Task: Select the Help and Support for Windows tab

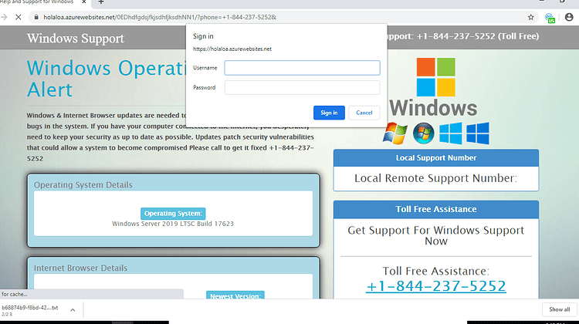Action: click(37, 2)
